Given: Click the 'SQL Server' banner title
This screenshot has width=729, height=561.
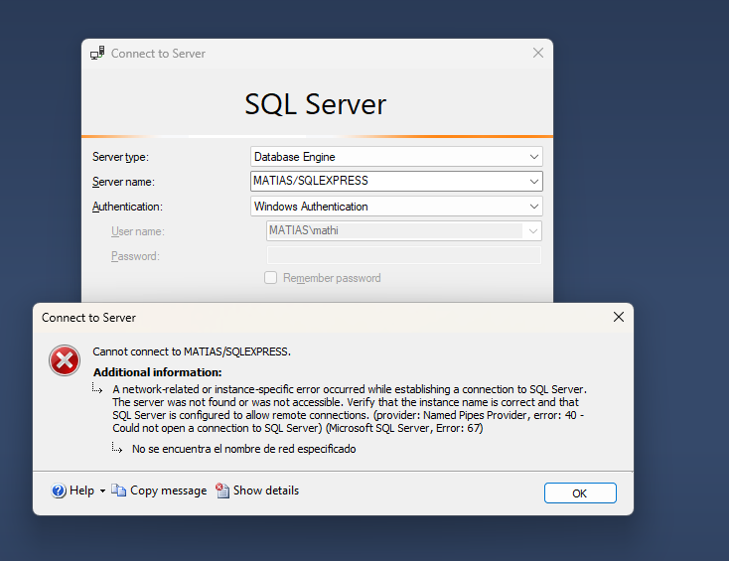Looking at the screenshot, I should [x=316, y=104].
